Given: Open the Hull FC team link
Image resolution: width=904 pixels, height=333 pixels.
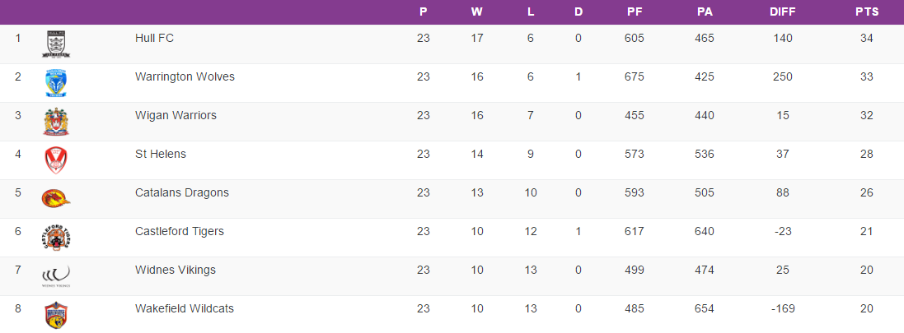Looking at the screenshot, I should coord(154,38).
